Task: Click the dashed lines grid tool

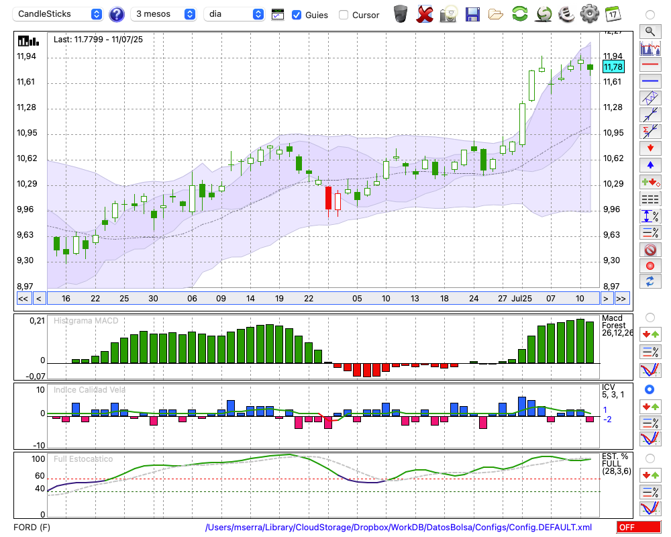Action: (x=650, y=199)
